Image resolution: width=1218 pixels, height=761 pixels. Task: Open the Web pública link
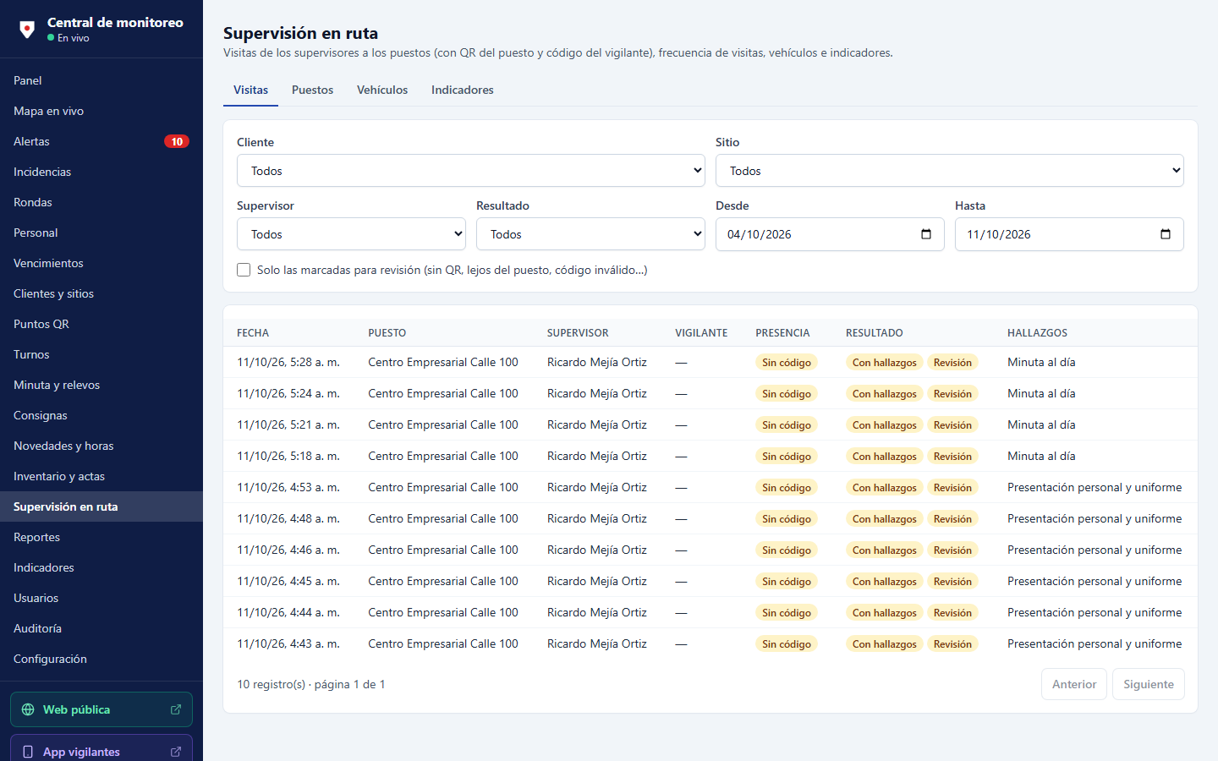click(101, 709)
